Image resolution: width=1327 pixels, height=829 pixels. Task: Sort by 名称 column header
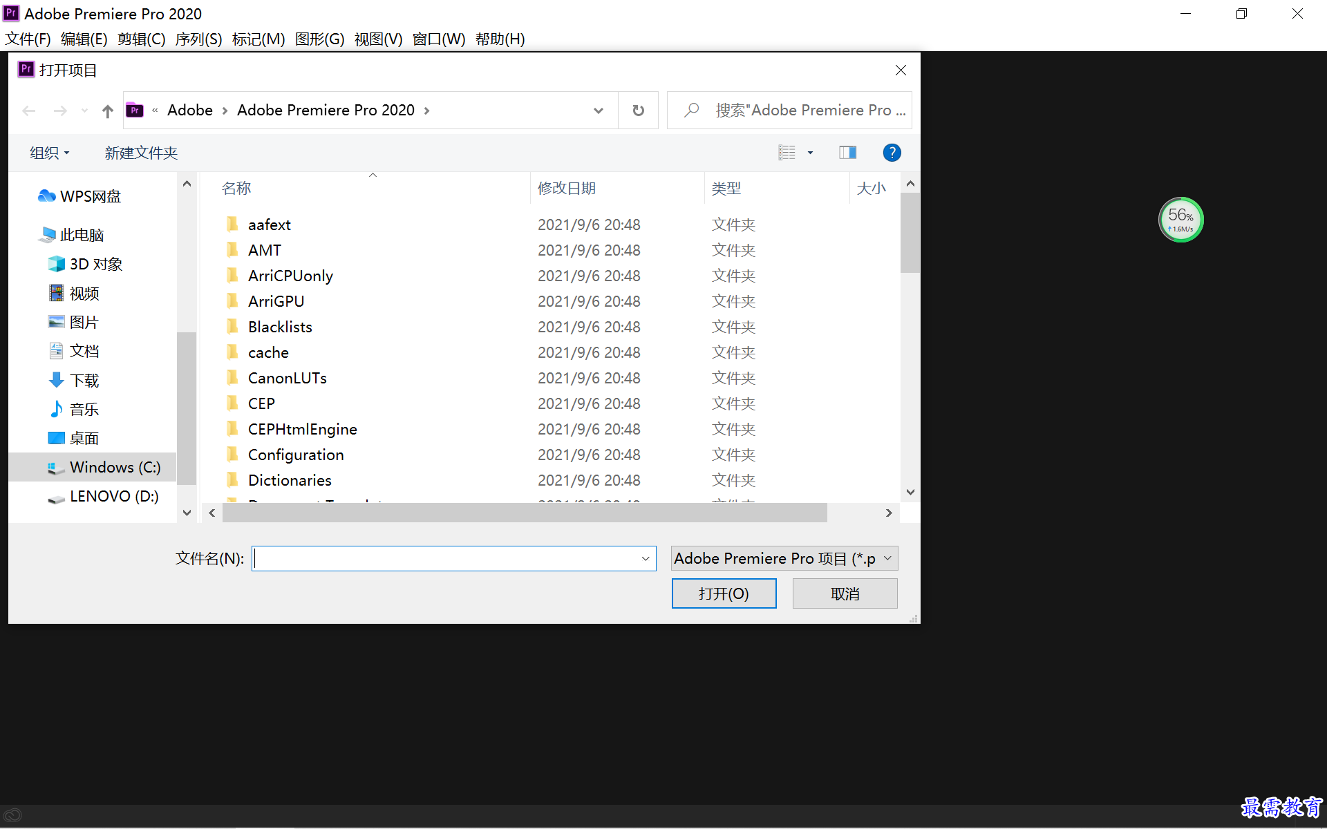click(236, 188)
